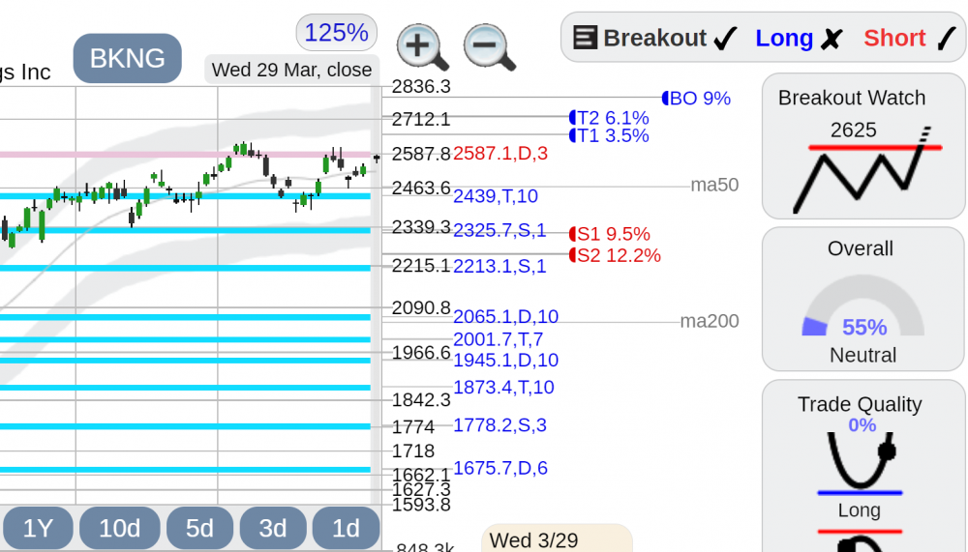Switch to the 1Y timeframe
Screen dimensions: 968x552
click(x=39, y=528)
